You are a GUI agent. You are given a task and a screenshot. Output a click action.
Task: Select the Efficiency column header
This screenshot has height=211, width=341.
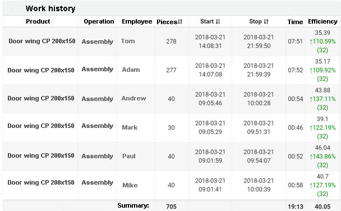[x=322, y=21]
